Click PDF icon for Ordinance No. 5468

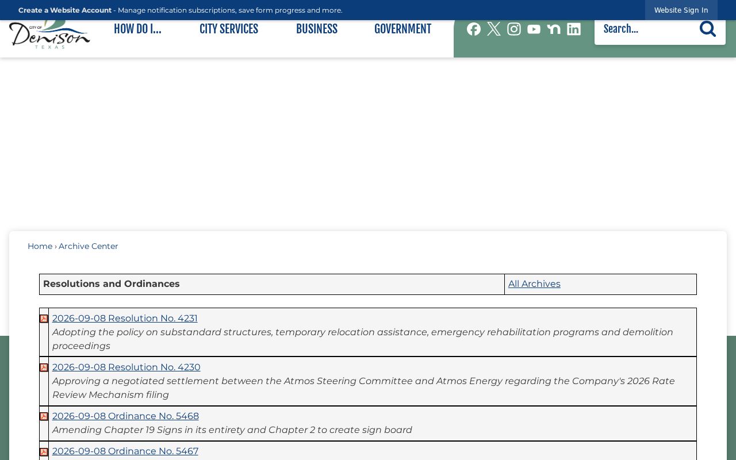44,416
